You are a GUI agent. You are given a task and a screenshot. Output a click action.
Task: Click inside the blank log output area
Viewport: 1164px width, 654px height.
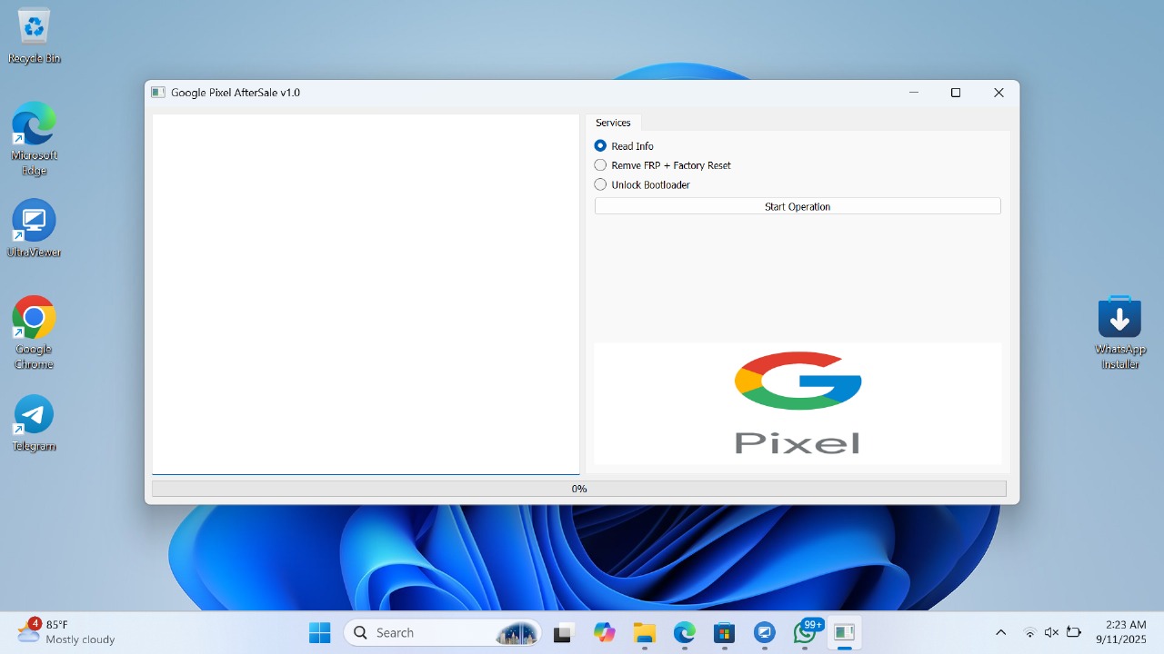(x=365, y=293)
